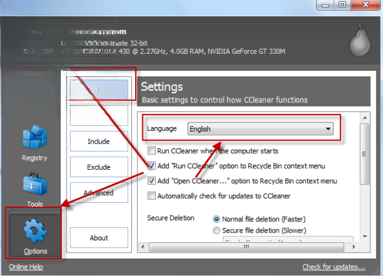Switch to the Exclude tab
This screenshot has width=383, height=276.
tap(99, 167)
